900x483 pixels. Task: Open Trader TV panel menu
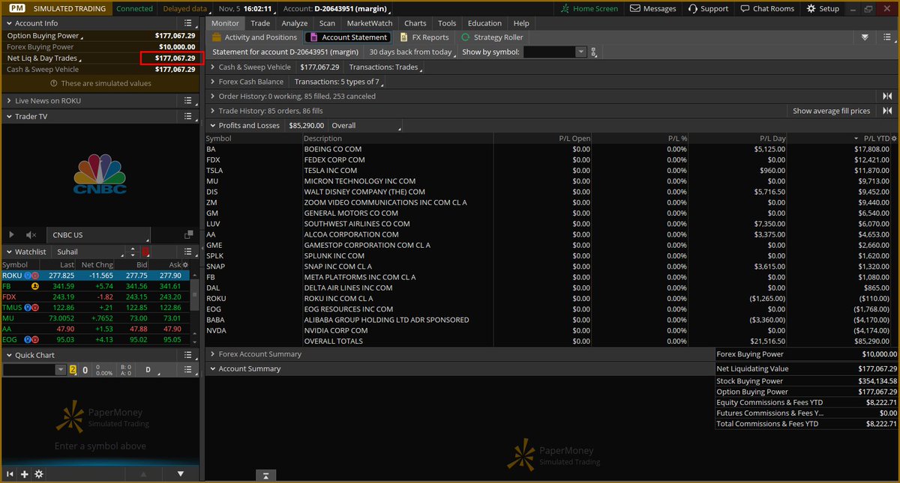coord(190,116)
